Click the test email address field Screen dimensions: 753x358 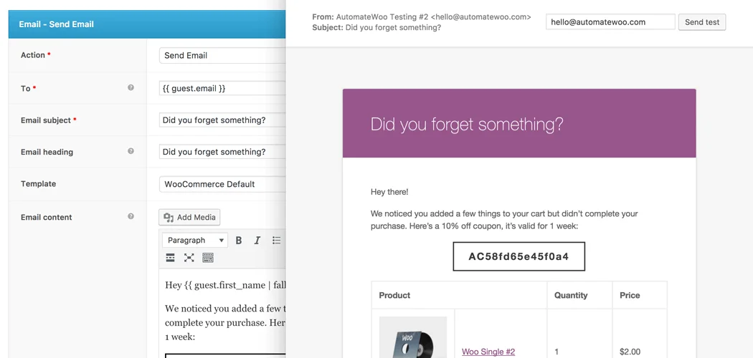tap(610, 22)
